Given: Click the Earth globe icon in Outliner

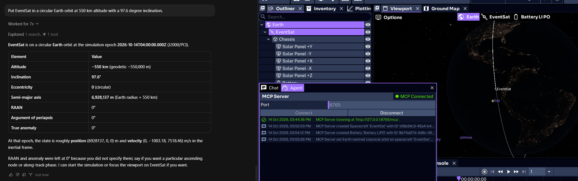Looking at the screenshot, I should click(x=269, y=25).
